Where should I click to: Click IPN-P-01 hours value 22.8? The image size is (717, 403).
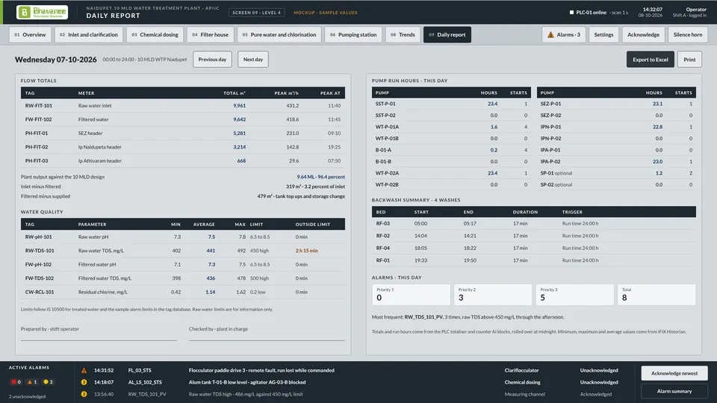tap(657, 127)
